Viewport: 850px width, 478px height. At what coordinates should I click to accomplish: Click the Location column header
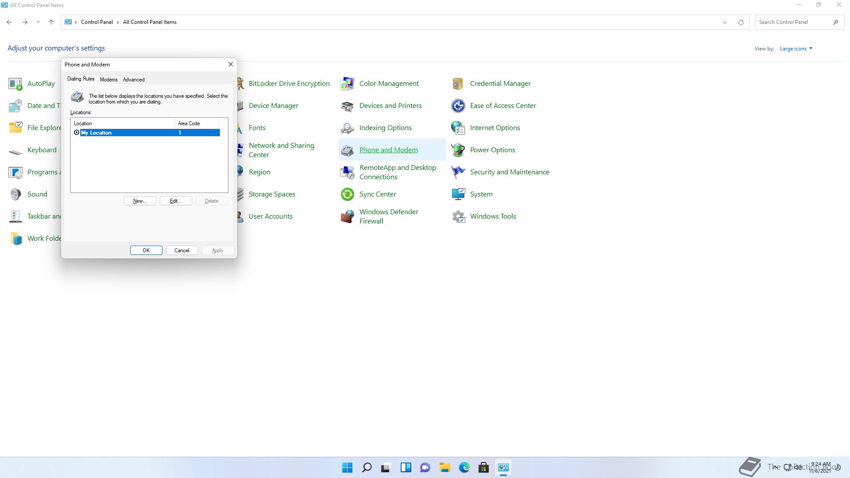(123, 123)
